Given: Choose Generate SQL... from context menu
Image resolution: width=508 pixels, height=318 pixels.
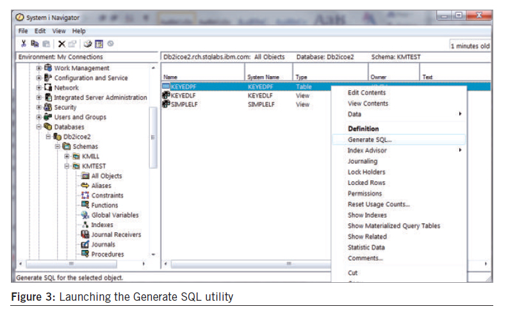Looking at the screenshot, I should pyautogui.click(x=399, y=139).
